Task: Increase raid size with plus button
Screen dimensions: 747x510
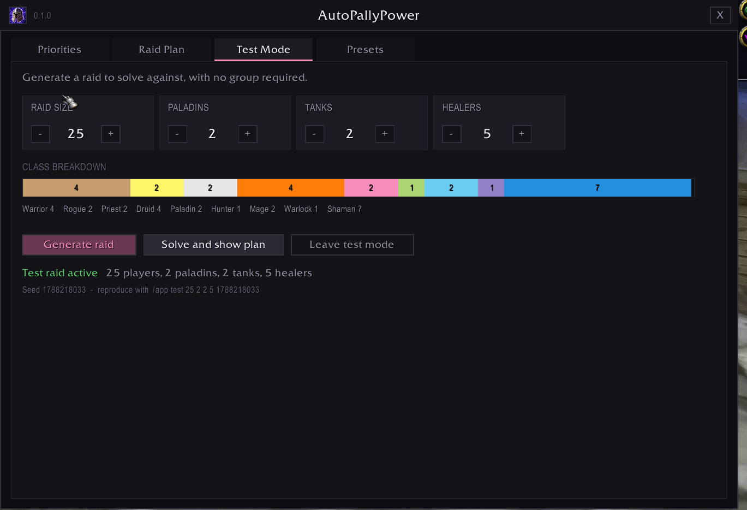Action: 111,134
